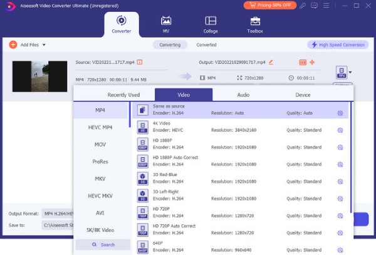Select 5K/8K Video format
The height and width of the screenshot is (255, 376).
[100, 230]
